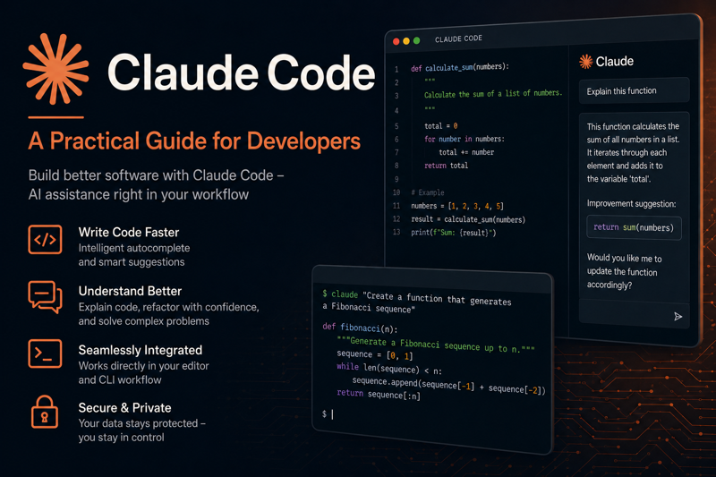Click the chat bubbles icon beside Understand Better
Viewport: 716px width, 477px height.
[x=45, y=297]
